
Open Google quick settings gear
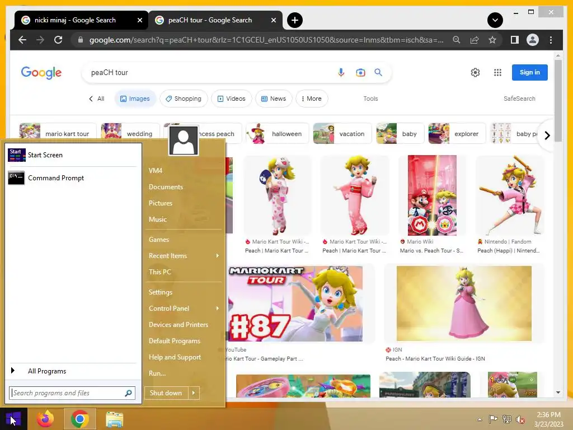tap(475, 72)
